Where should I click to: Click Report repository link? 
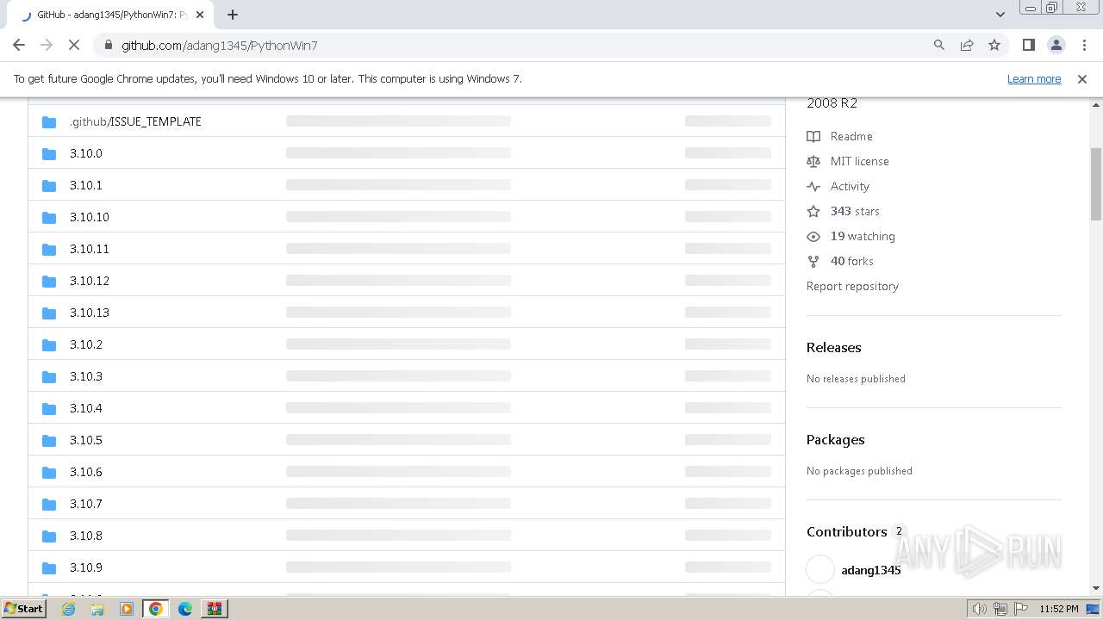[852, 286]
